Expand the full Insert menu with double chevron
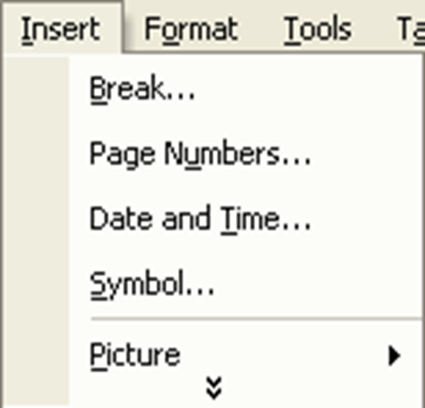The image size is (425, 408). (x=214, y=388)
